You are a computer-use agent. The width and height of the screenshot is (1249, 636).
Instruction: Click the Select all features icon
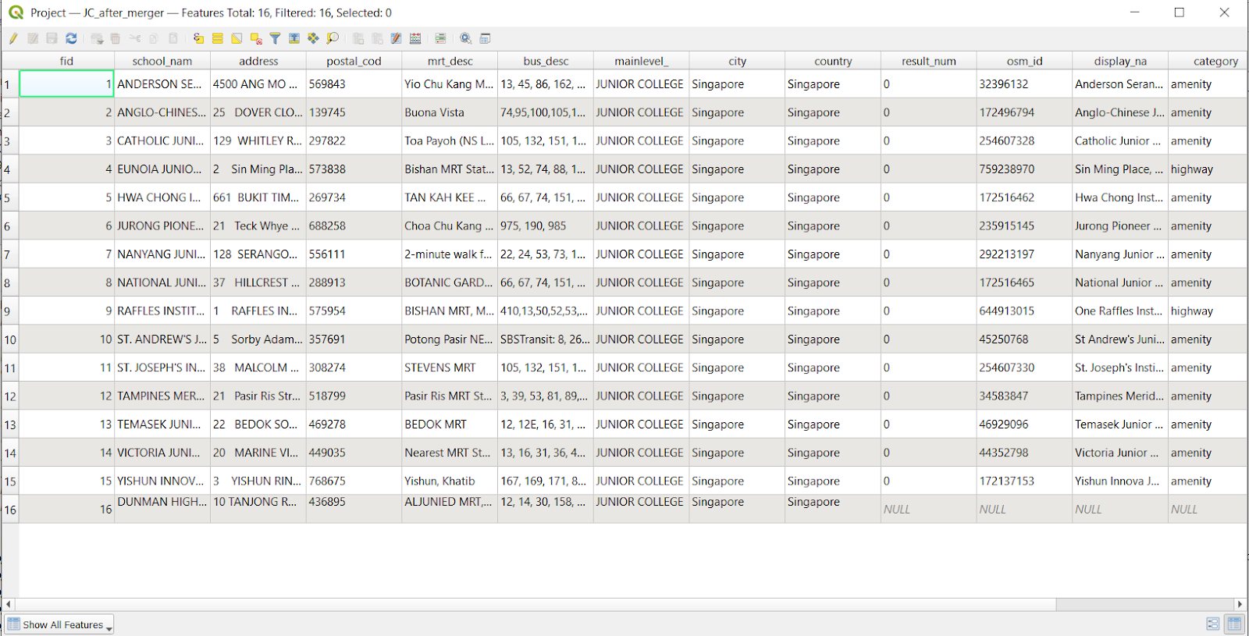[x=218, y=38]
